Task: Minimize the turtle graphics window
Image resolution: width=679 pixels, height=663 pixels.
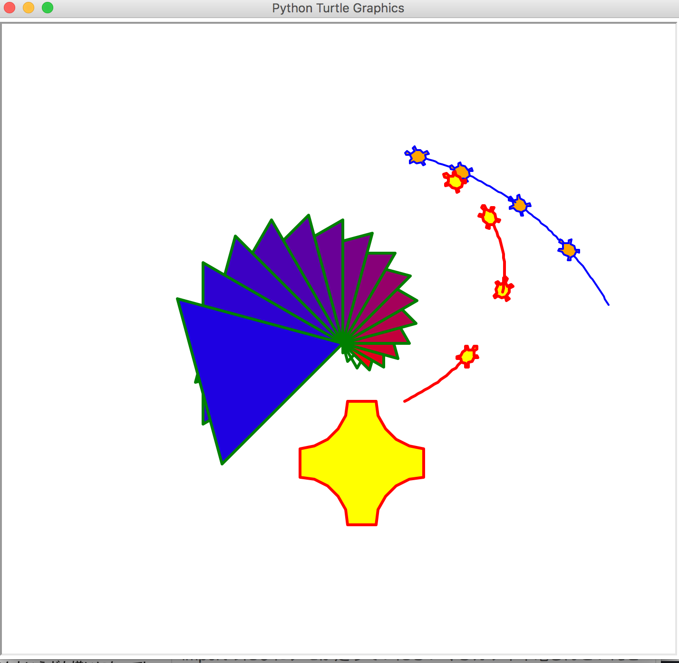Action: [28, 8]
